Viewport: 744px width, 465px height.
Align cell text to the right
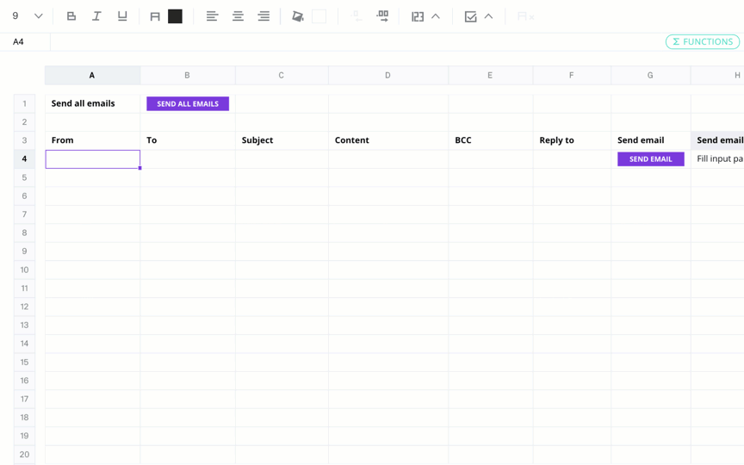(263, 16)
